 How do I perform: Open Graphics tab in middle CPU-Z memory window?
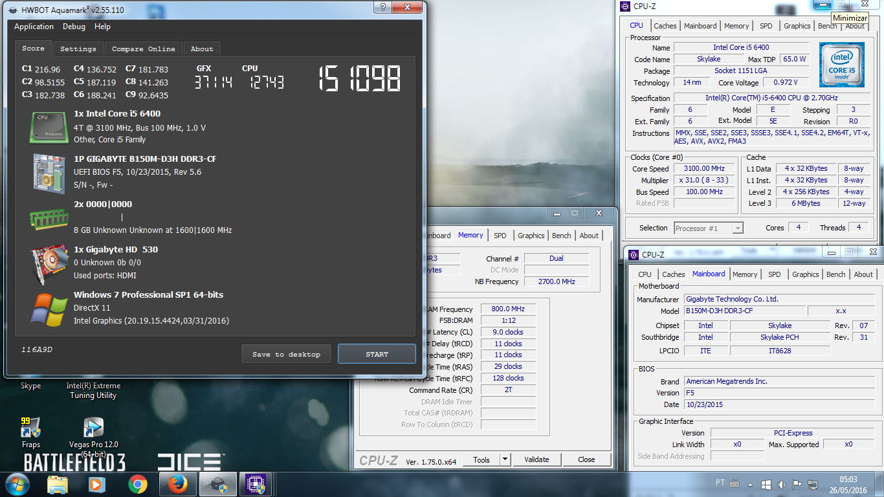(531, 236)
